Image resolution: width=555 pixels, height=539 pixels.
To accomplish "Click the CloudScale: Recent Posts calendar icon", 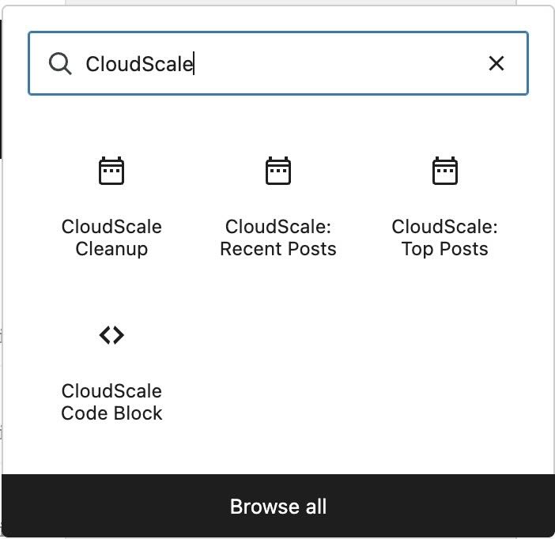I will (x=278, y=171).
